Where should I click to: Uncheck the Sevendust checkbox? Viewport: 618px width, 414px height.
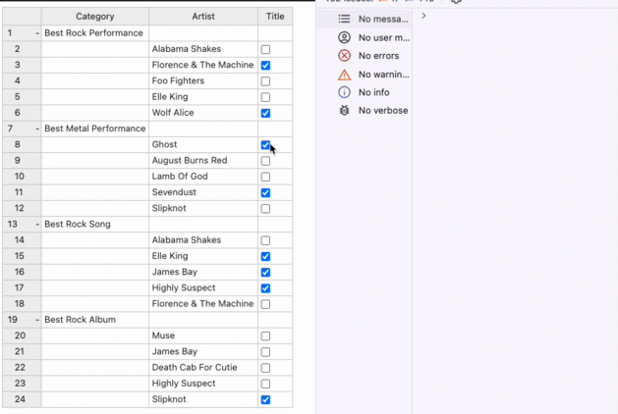tap(265, 192)
